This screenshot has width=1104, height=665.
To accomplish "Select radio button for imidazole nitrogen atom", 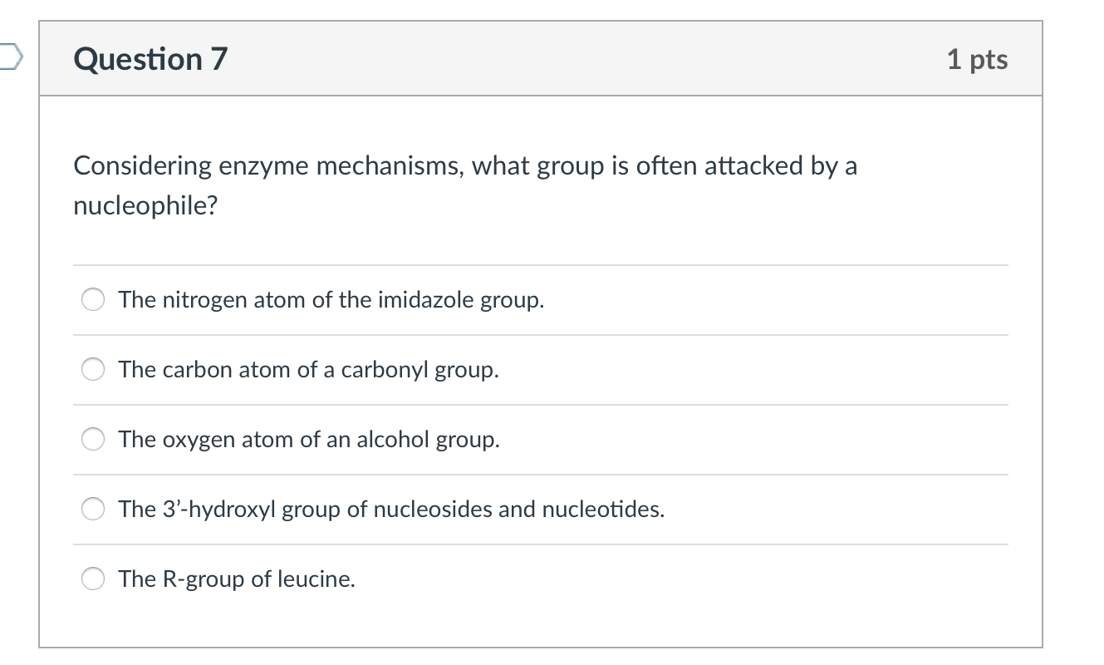I will click(93, 300).
